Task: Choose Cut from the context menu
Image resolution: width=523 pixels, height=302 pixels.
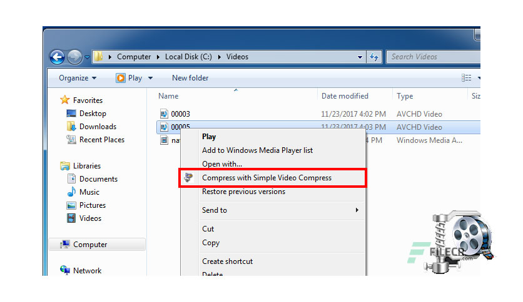Action: pos(208,229)
